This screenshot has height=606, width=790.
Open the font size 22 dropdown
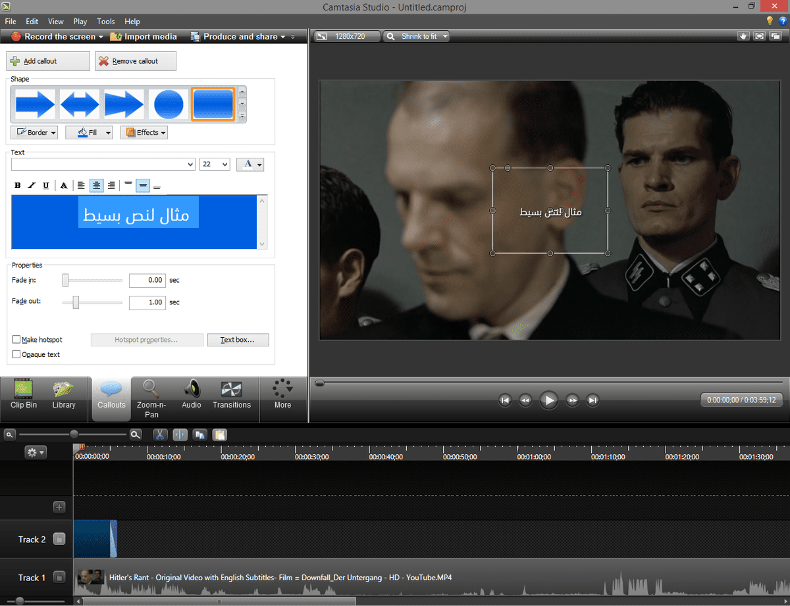(x=215, y=164)
